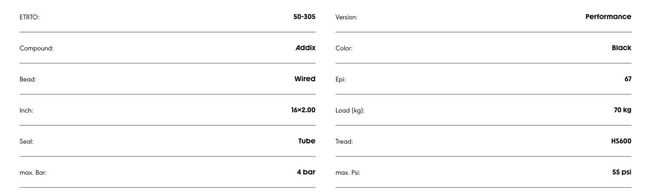The image size is (651, 196).
Task: Select the 67 Epi value
Action: [x=628, y=79]
